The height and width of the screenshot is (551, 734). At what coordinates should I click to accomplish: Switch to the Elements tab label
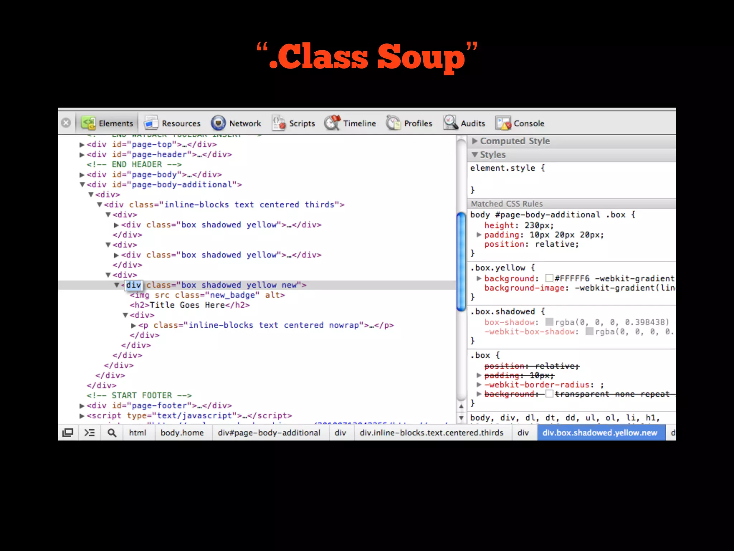116,123
